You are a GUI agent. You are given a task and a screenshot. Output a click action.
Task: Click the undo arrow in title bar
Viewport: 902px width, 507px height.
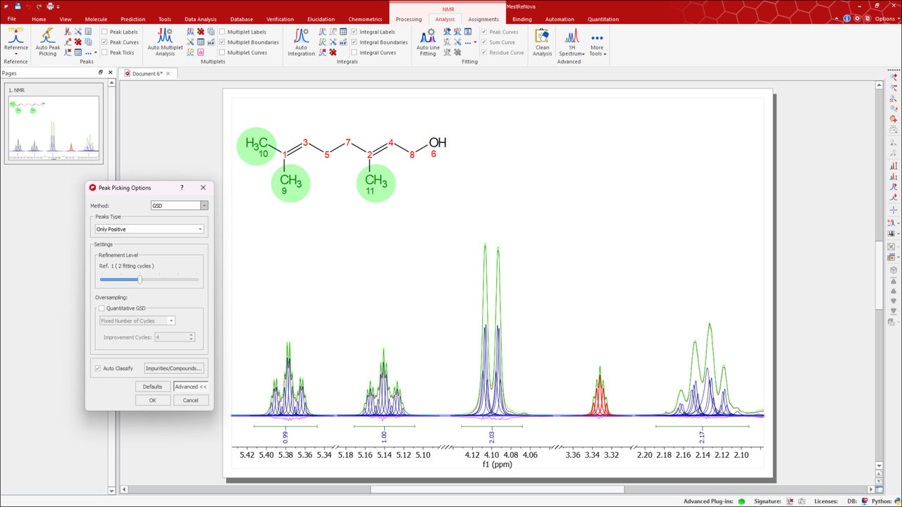tap(28, 6)
